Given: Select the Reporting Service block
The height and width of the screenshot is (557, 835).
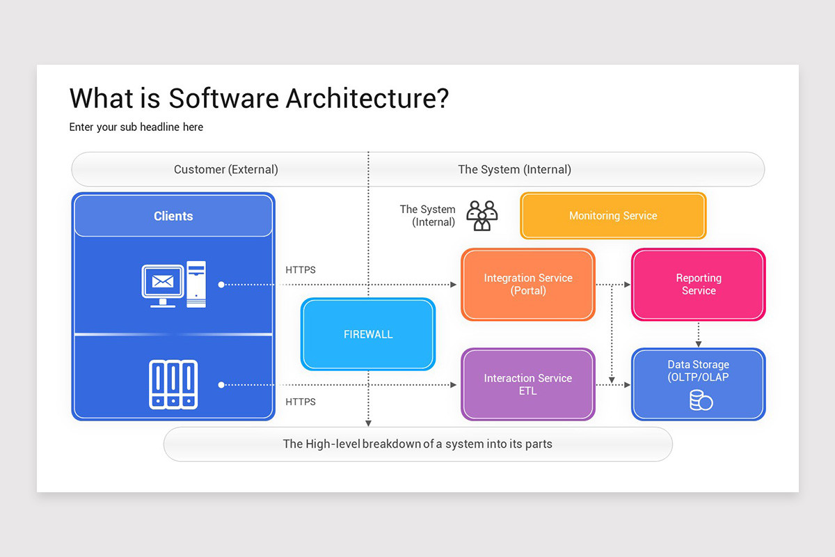Looking at the screenshot, I should (x=698, y=284).
